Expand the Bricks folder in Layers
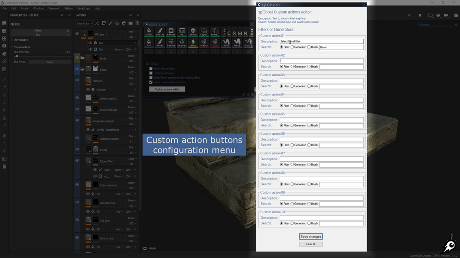This screenshot has width=460, height=258. 82,58
